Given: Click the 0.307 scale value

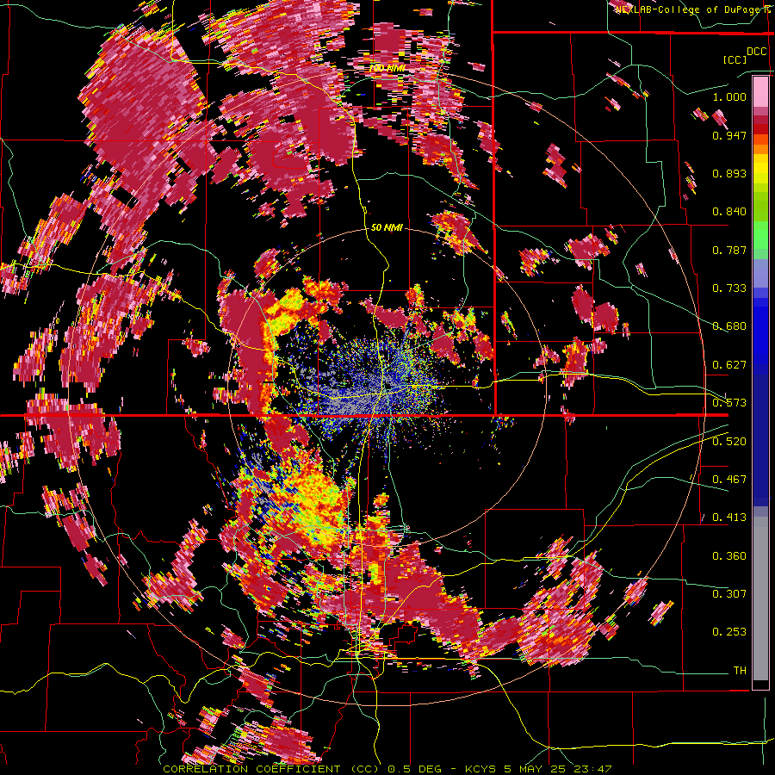Looking at the screenshot, I should pyautogui.click(x=729, y=594).
